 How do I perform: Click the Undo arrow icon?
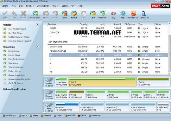point(14,14)
